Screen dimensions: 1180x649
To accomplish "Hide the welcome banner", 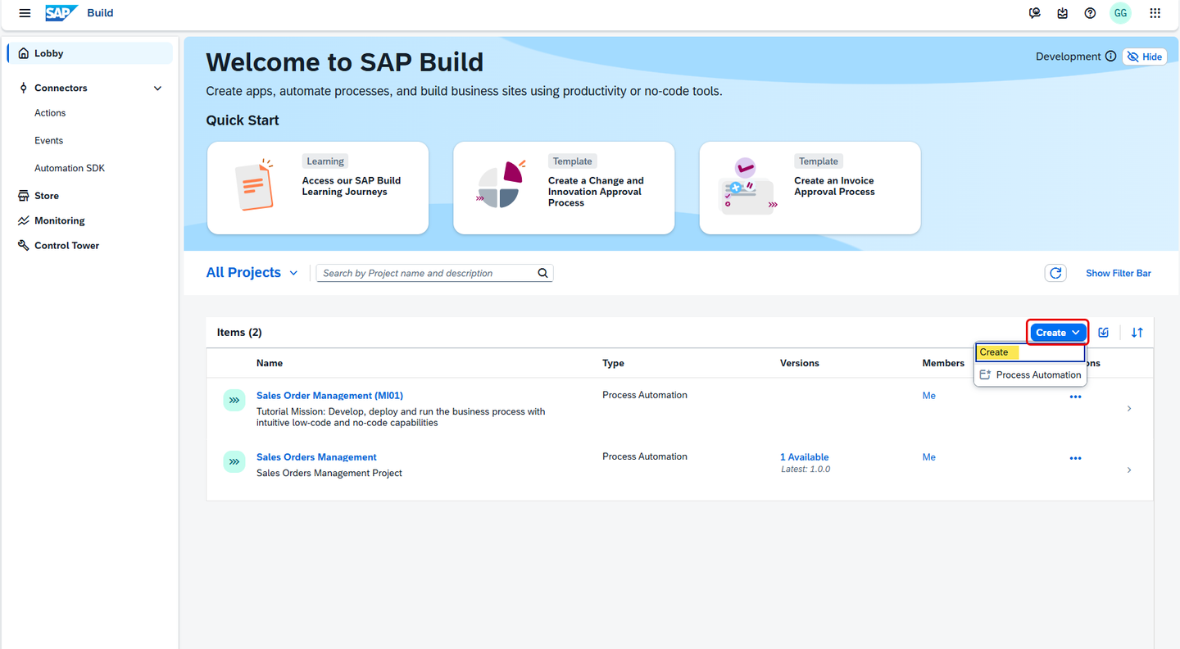I will pyautogui.click(x=1145, y=57).
